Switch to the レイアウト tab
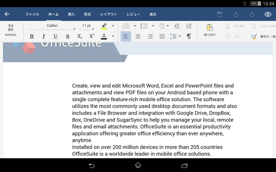The height and width of the screenshot is (172, 276). click(x=109, y=14)
